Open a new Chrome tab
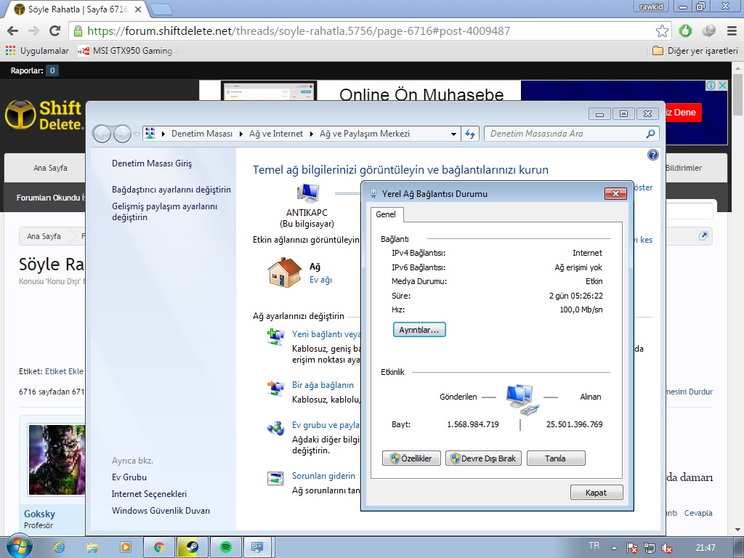744x558 pixels. point(161,9)
